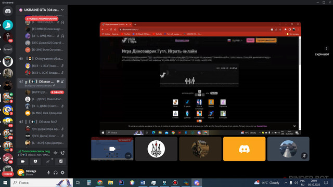Select user [С МЮ] Лев Троцький

point(45,113)
